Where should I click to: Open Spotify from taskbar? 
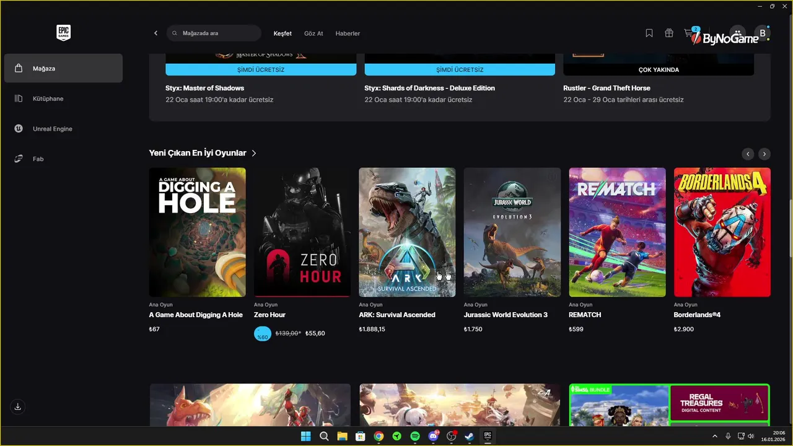415,436
